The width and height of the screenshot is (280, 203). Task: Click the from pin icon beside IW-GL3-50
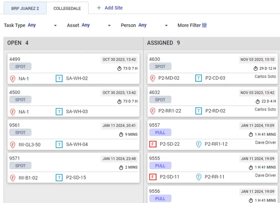coord(13,145)
